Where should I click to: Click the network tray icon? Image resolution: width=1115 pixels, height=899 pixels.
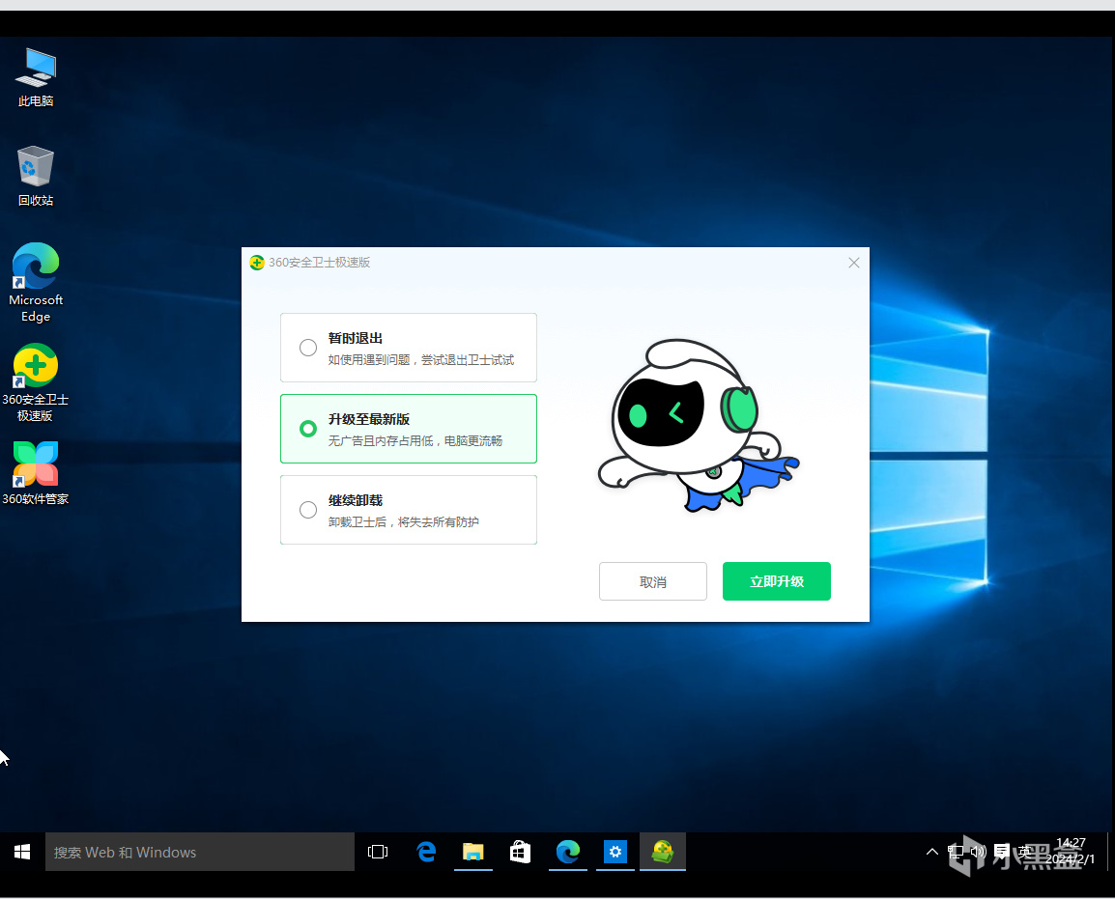(x=955, y=852)
